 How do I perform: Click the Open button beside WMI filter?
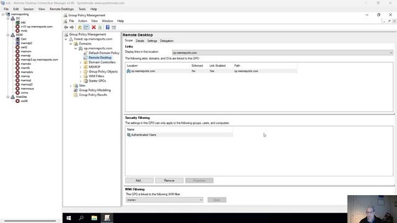(x=217, y=200)
